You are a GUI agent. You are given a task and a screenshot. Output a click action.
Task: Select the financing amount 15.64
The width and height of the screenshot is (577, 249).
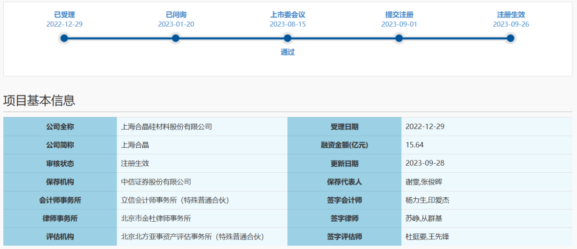tap(415, 145)
